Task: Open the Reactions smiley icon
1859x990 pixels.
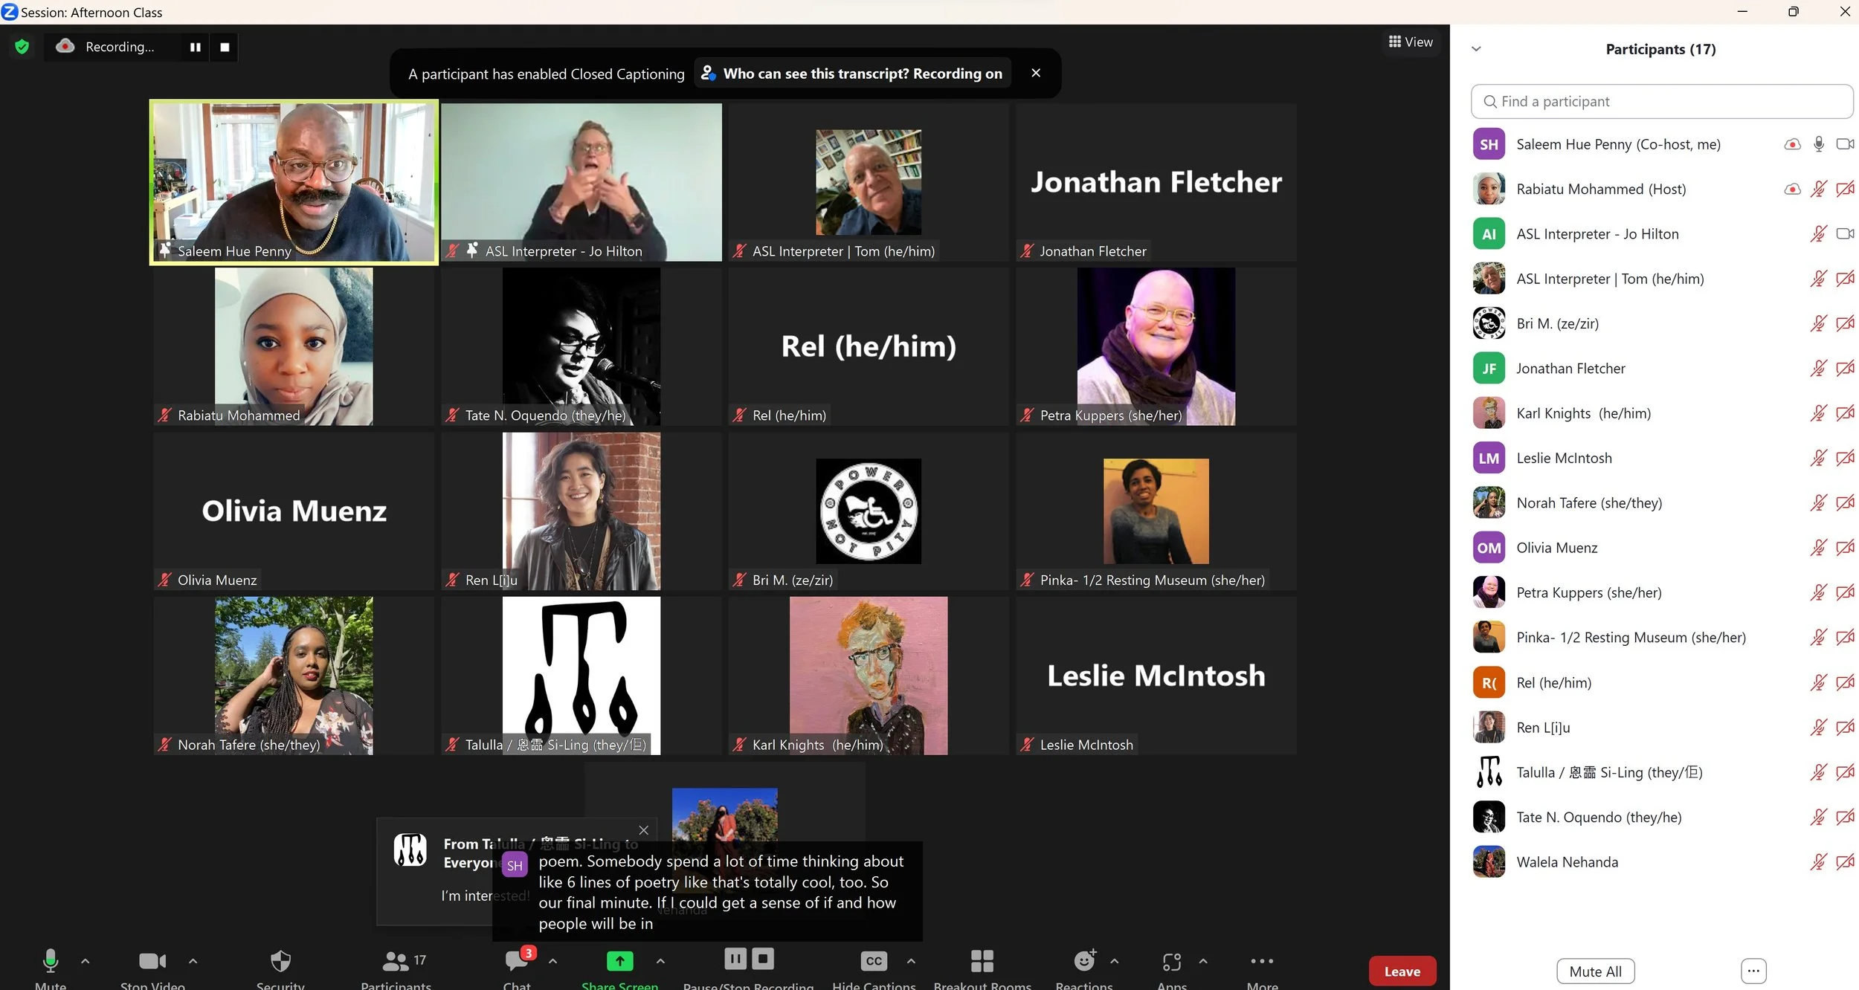Action: pos(1084,961)
